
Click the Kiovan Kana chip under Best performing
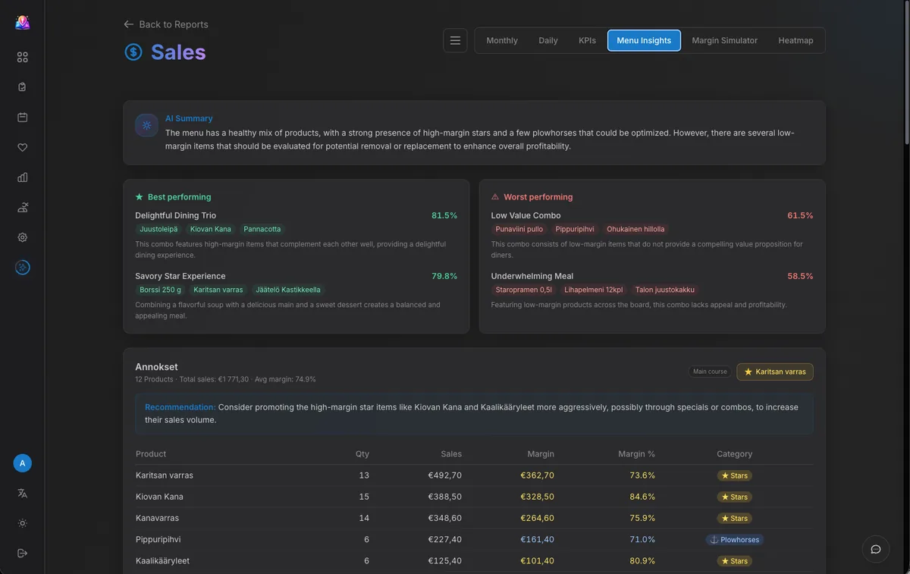pos(210,228)
